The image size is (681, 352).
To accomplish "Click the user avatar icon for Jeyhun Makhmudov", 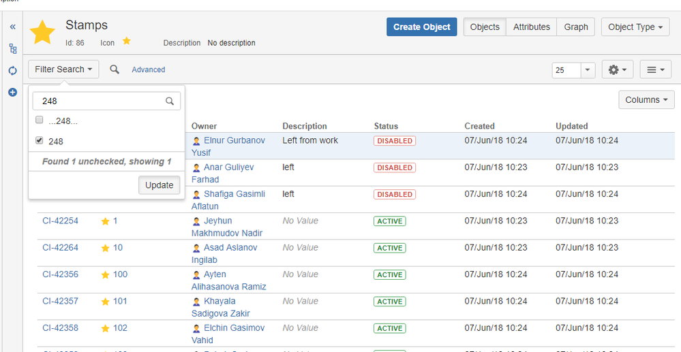I will [196, 221].
